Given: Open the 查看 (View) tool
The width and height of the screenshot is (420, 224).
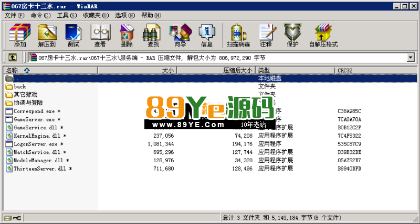Looking at the screenshot, I should tap(100, 35).
